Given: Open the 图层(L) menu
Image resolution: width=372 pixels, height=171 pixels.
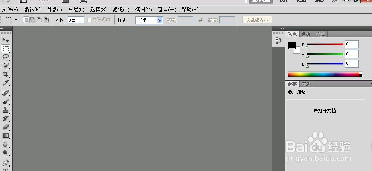Looking at the screenshot, I should tap(76, 10).
